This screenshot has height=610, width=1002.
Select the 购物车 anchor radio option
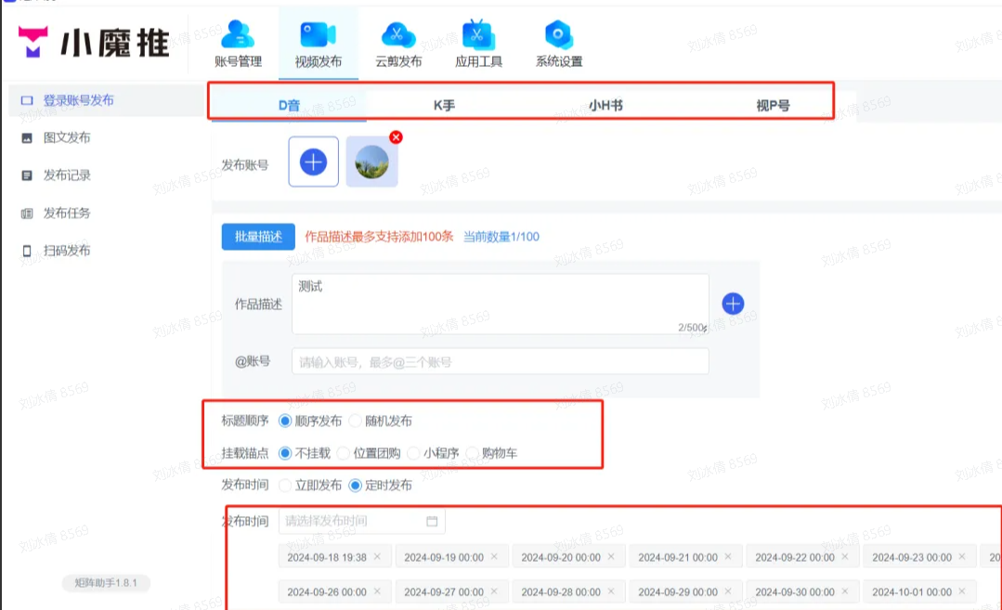point(474,454)
